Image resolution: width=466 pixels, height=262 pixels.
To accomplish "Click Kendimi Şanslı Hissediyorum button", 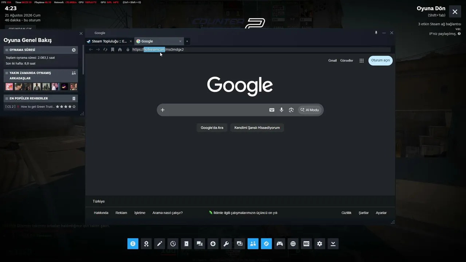I will (x=257, y=128).
